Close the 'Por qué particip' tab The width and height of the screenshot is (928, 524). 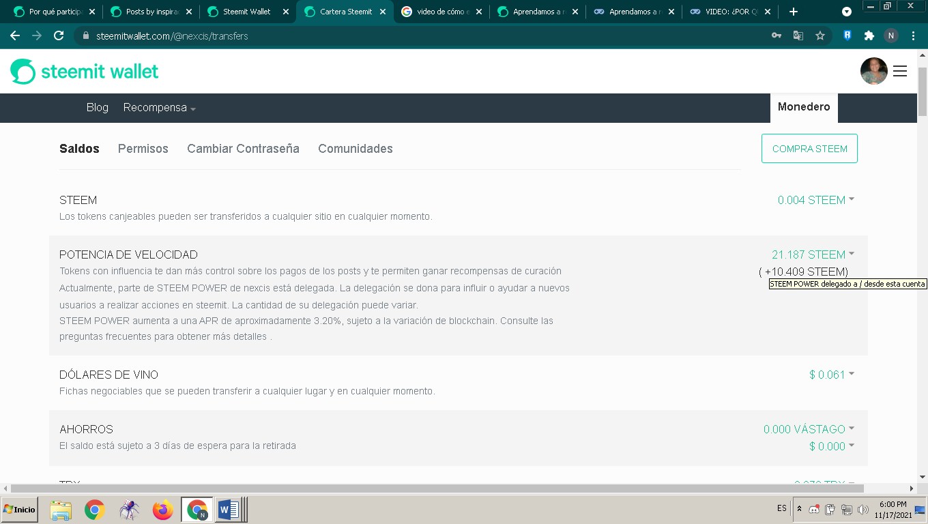coord(92,12)
